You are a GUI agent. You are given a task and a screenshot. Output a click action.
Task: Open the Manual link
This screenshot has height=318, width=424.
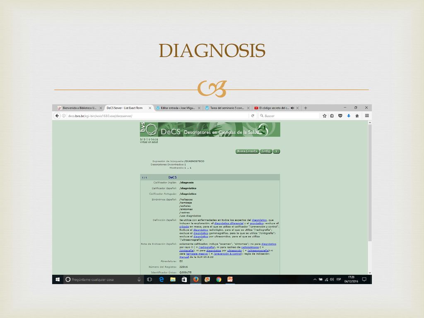click(x=184, y=257)
